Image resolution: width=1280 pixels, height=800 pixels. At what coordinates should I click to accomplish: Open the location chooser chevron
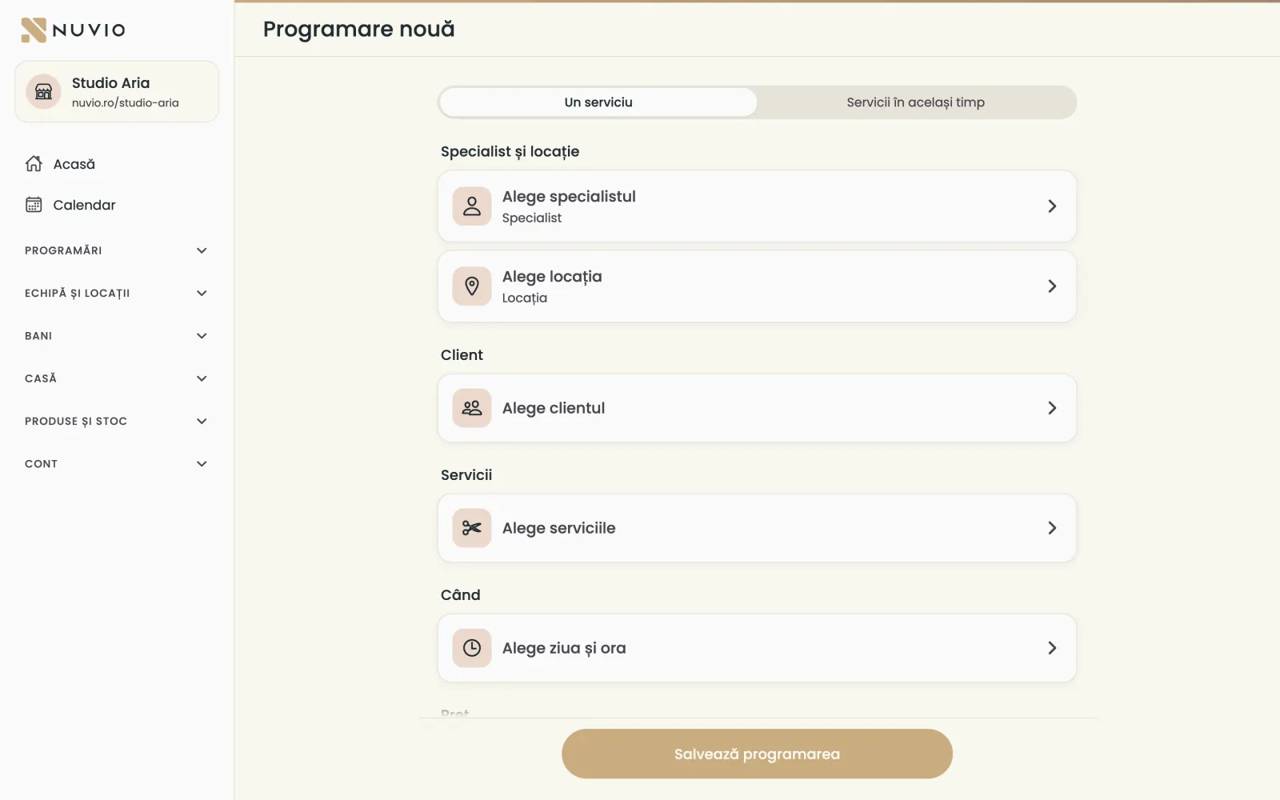click(1052, 286)
